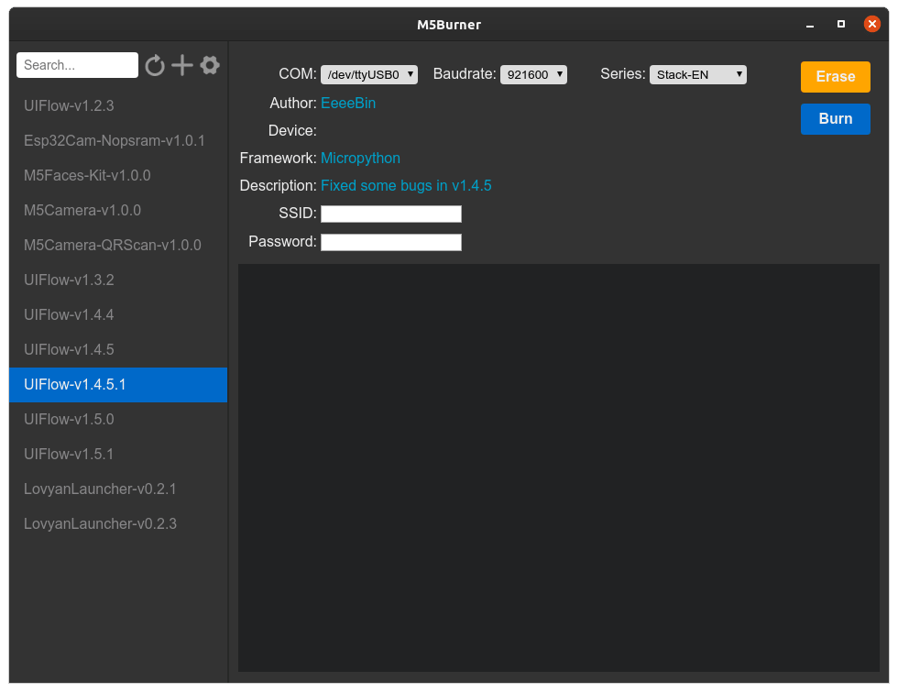Image resolution: width=898 pixels, height=692 pixels.
Task: Select LovyanLauncher-v0.2.3 firmware
Action: (x=118, y=524)
